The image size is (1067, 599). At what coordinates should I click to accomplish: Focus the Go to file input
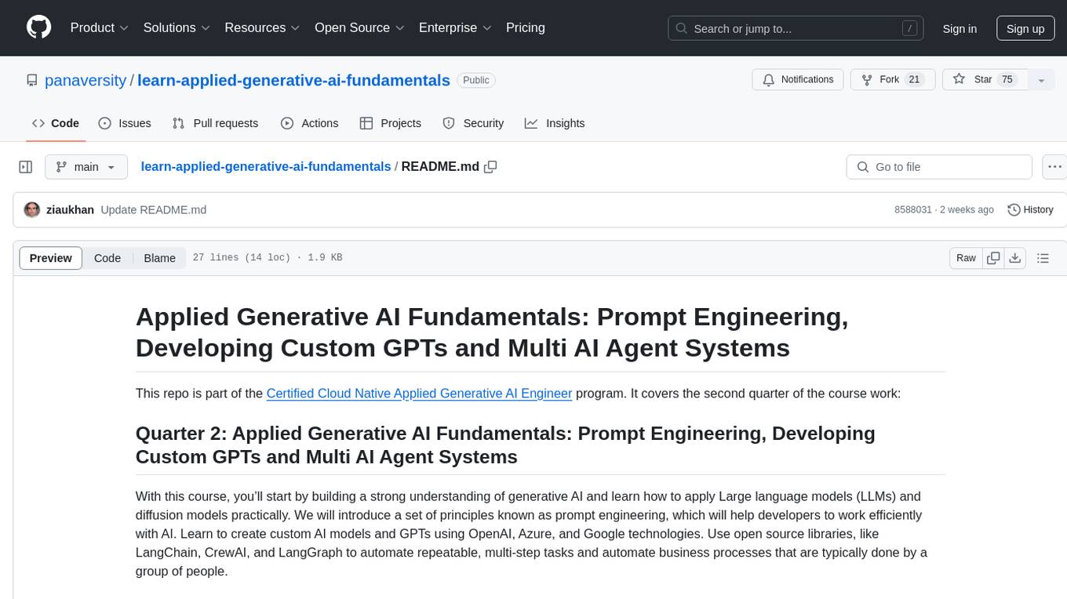click(939, 167)
